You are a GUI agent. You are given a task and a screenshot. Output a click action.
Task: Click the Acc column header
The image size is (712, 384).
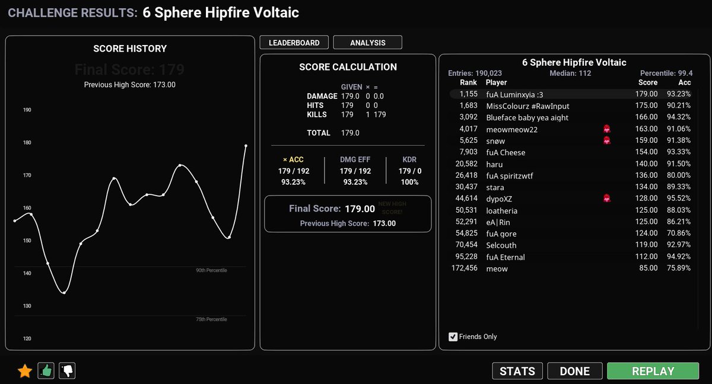pyautogui.click(x=685, y=82)
